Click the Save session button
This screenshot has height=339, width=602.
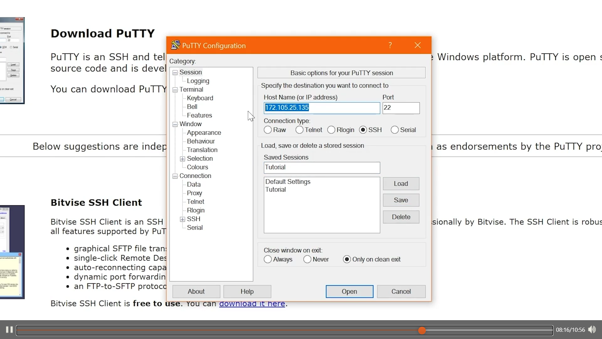[x=401, y=200]
